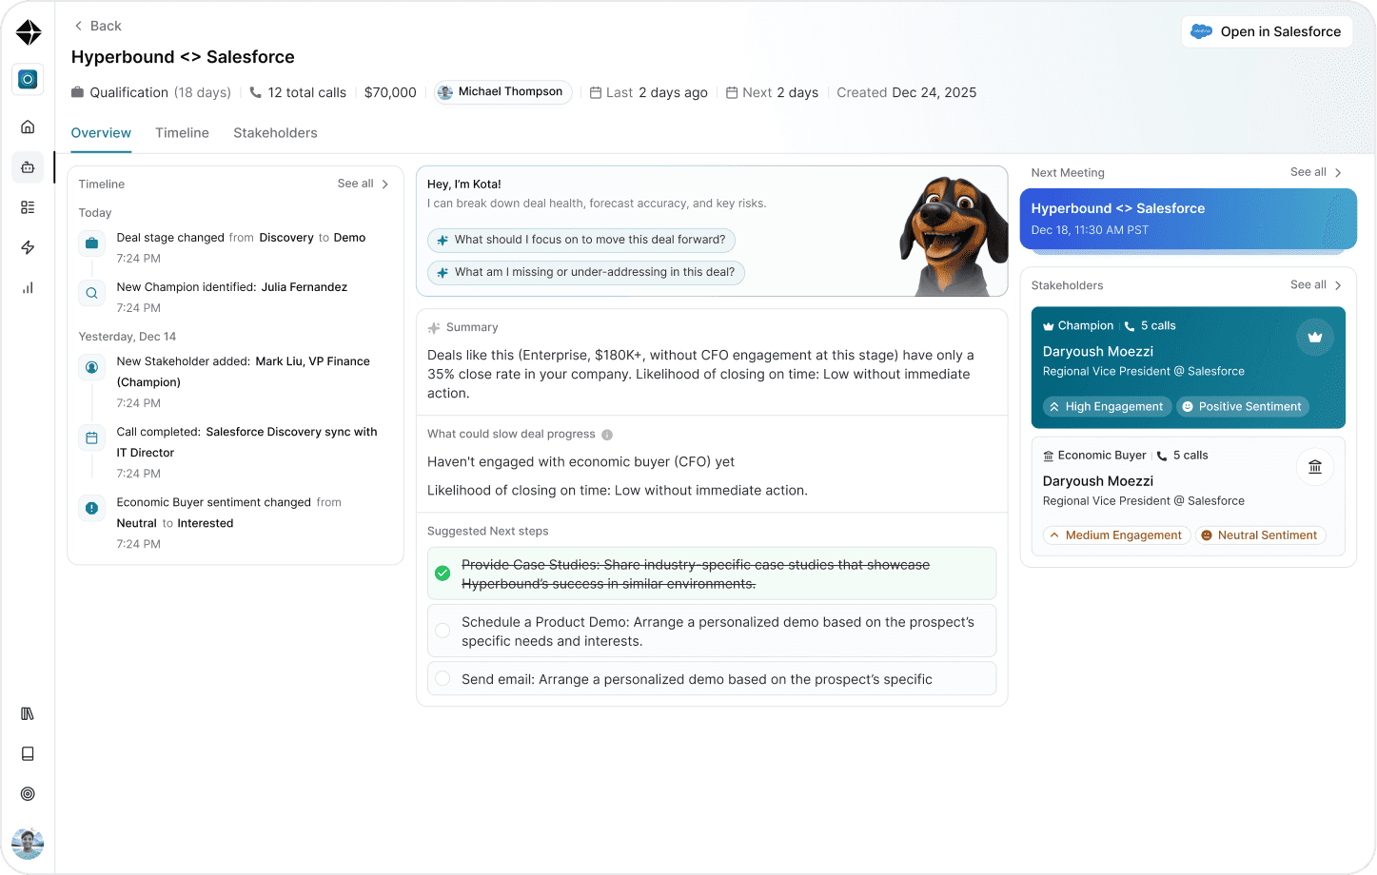The height and width of the screenshot is (875, 1377).
Task: Click 'Mark Liu, VP Finance' in timeline
Action: coord(312,361)
